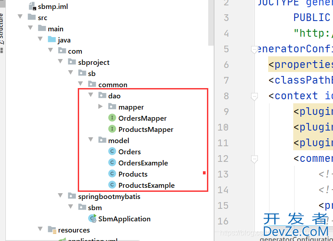Collapse the main folder
The image size is (333, 241).
click(30, 28)
